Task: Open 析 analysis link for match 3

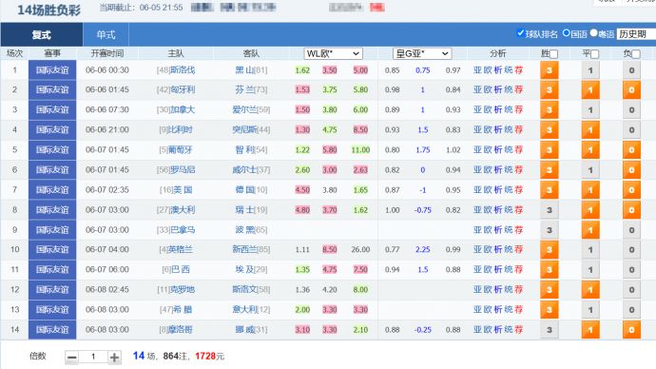Action: [498, 110]
